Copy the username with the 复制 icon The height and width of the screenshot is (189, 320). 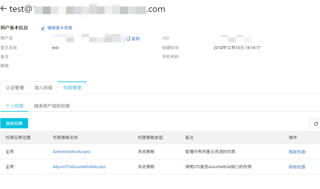[x=128, y=39]
